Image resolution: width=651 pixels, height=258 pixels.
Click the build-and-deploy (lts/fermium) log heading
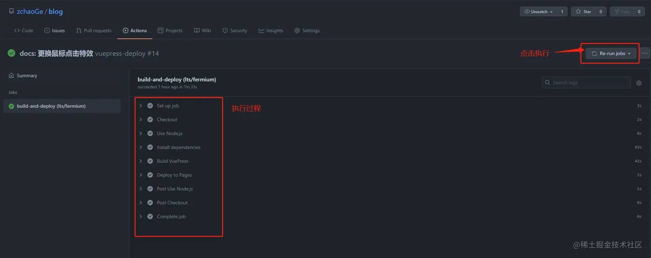pos(177,79)
